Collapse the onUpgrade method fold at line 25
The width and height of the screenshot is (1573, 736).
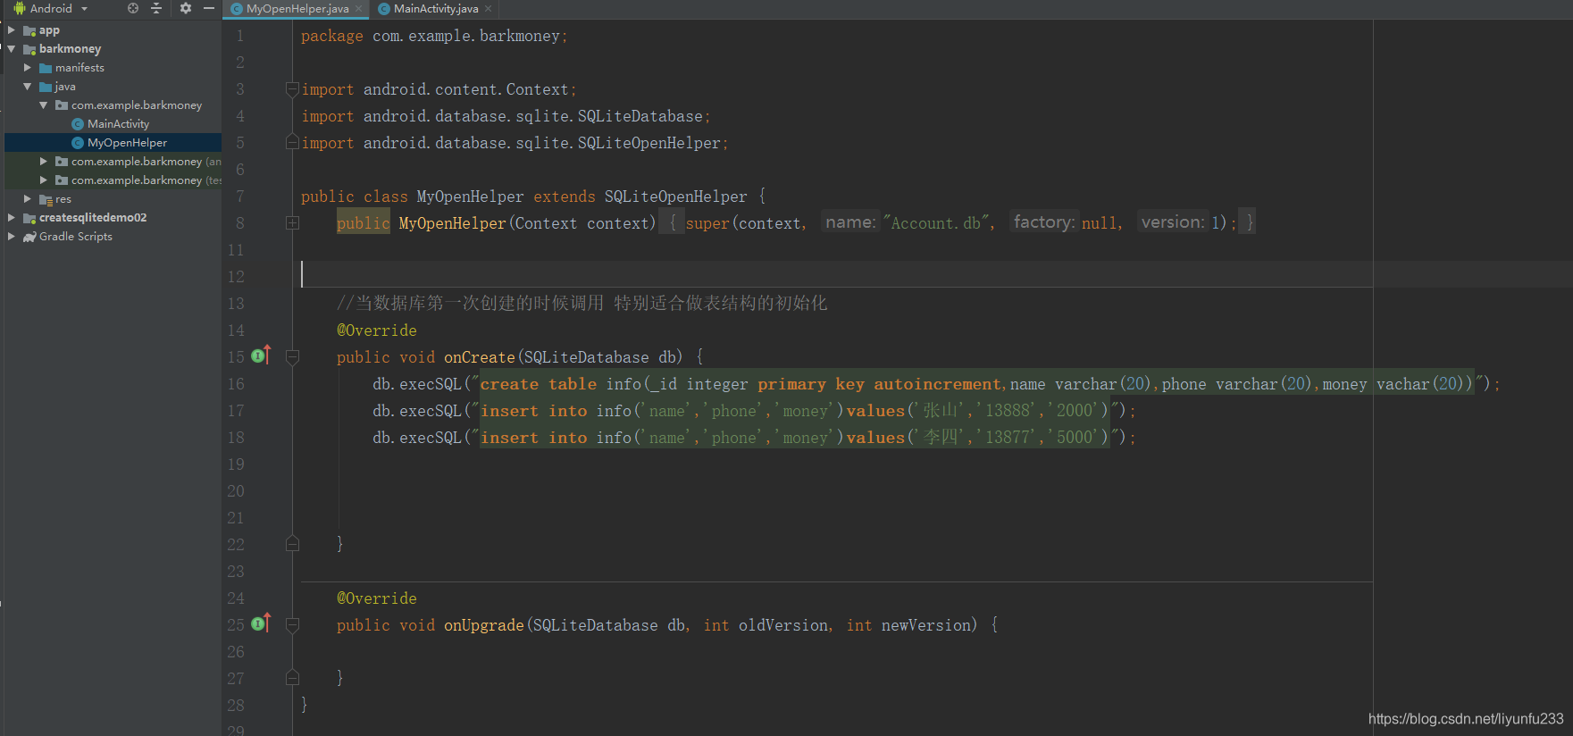[292, 625]
